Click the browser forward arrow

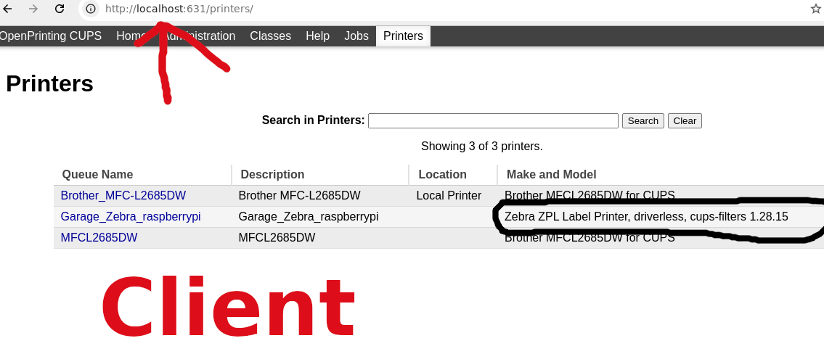click(x=33, y=9)
